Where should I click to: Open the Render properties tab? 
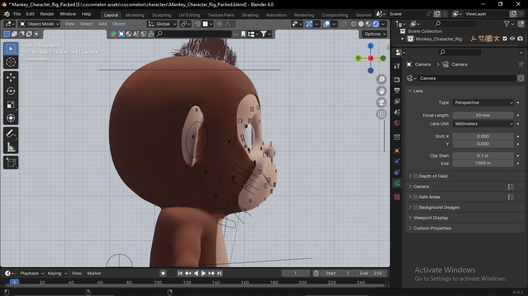tap(397, 79)
